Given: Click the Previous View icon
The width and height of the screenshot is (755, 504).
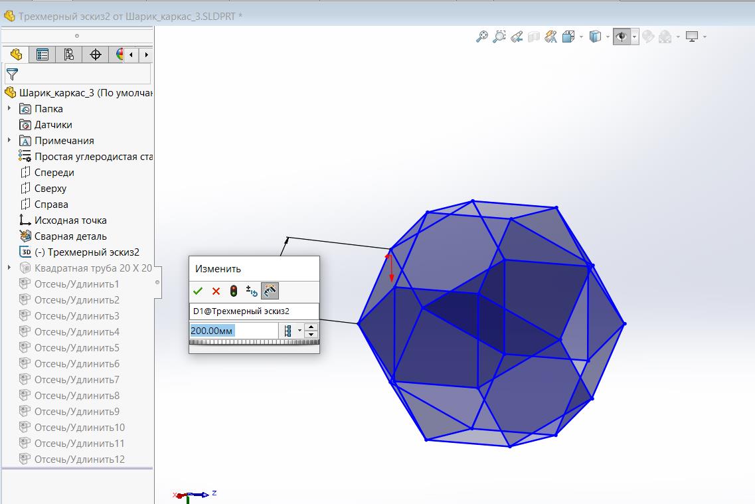Looking at the screenshot, I should pos(517,37).
